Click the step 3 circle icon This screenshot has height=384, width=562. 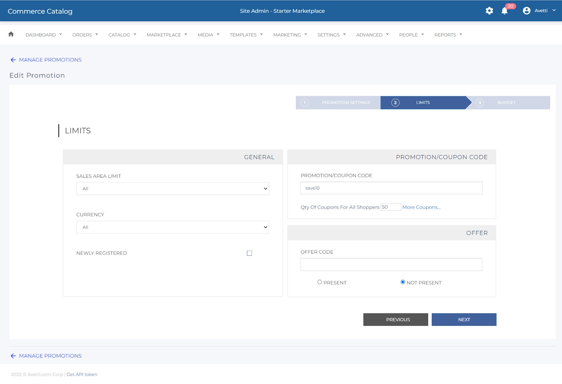tap(480, 103)
